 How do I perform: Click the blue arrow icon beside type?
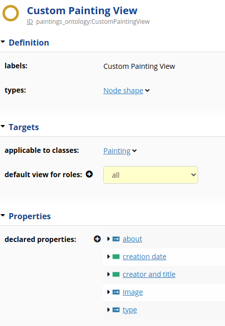click(116, 310)
